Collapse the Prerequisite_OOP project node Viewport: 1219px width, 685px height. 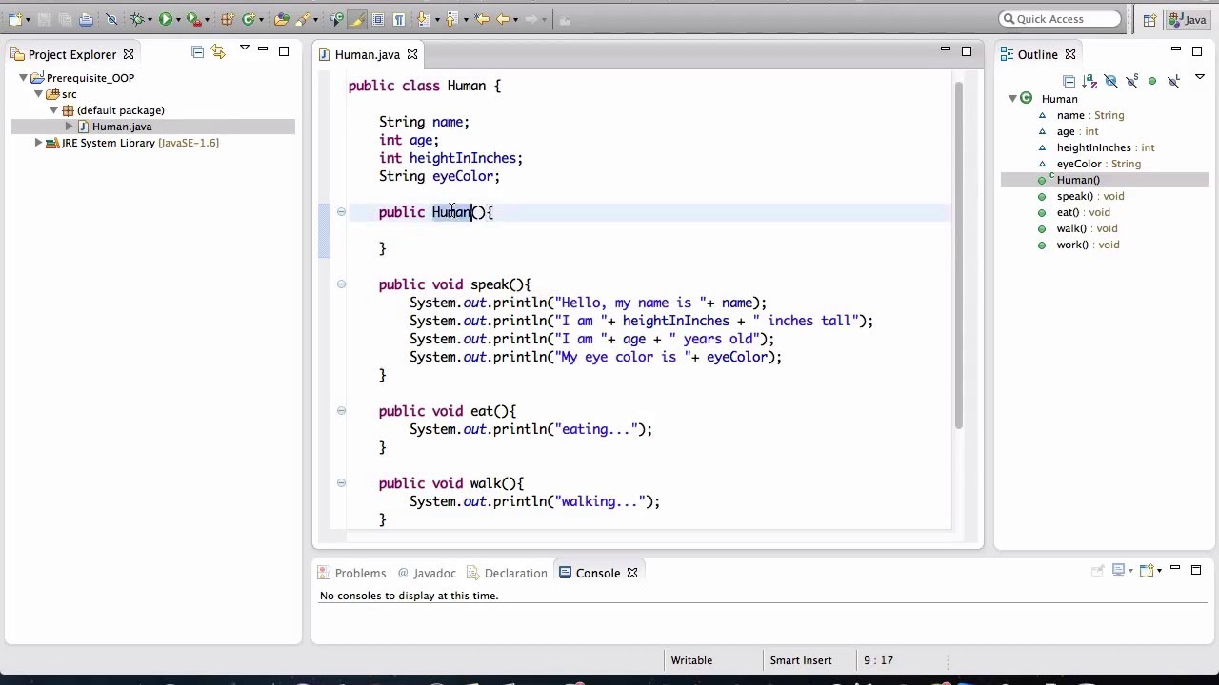pyautogui.click(x=23, y=78)
